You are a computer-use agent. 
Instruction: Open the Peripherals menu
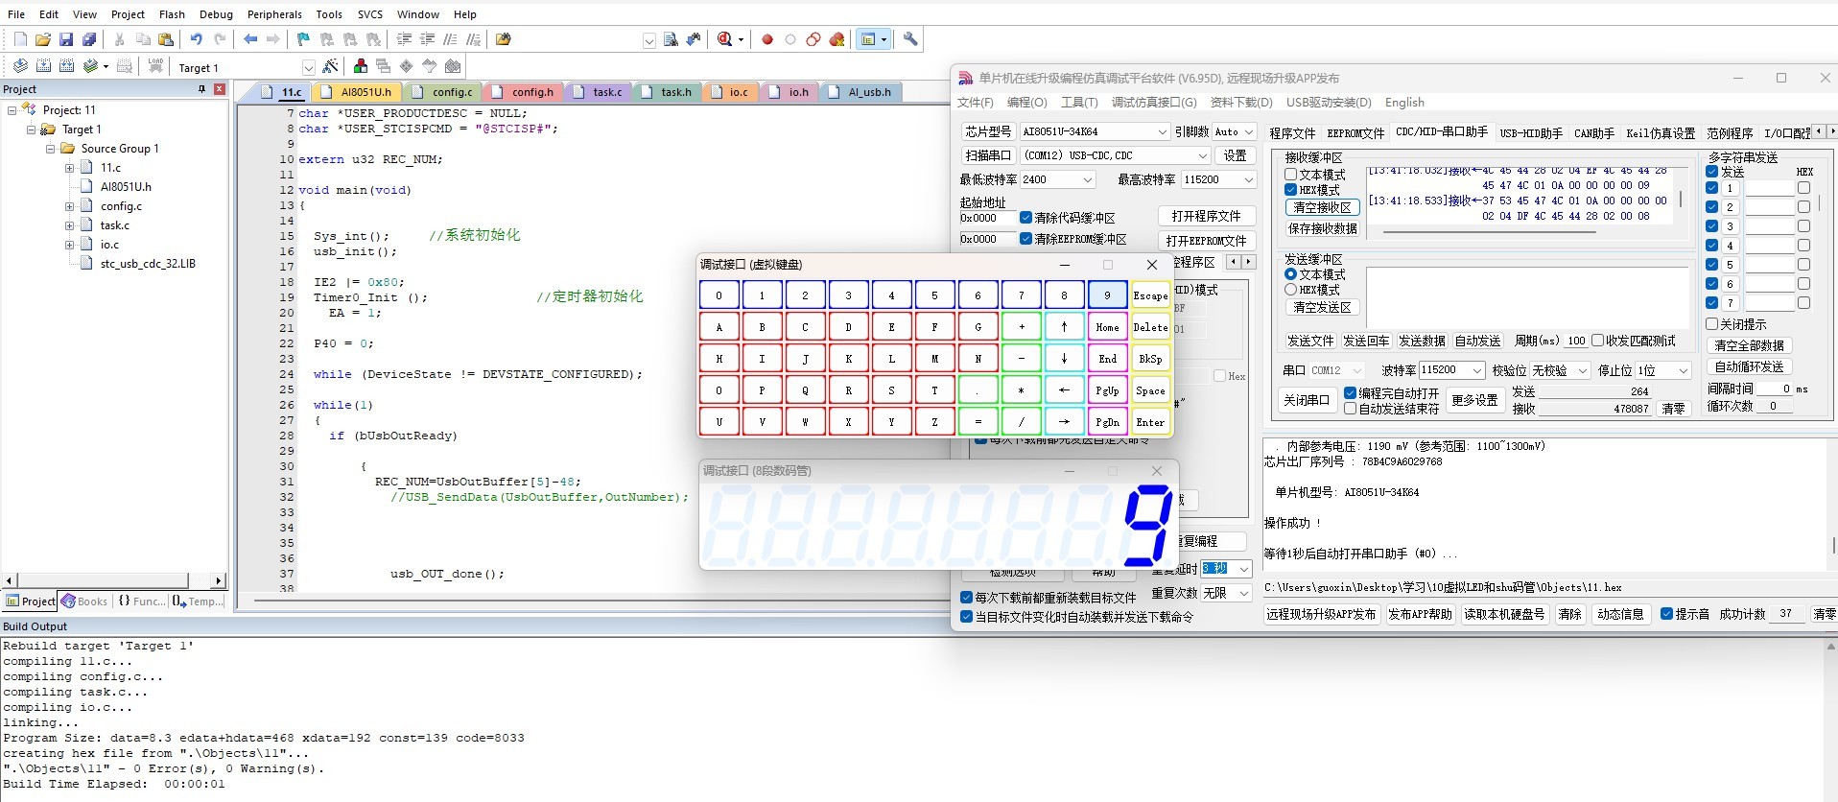pyautogui.click(x=274, y=14)
